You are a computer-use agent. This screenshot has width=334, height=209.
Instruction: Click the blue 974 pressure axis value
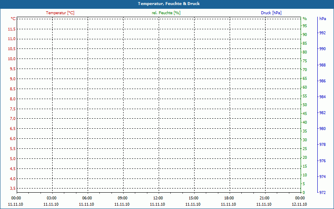tap(322, 176)
